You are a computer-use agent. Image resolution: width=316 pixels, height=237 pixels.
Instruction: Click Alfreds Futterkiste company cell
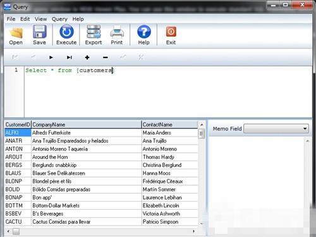87,133
